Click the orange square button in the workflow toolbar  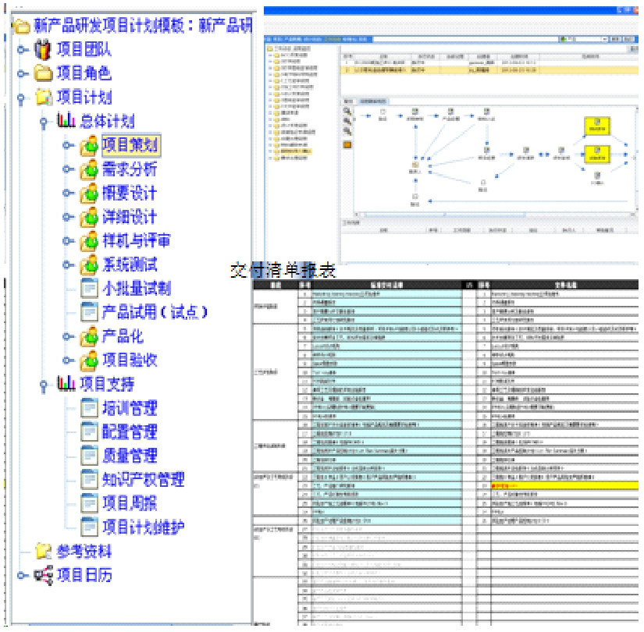pos(347,144)
